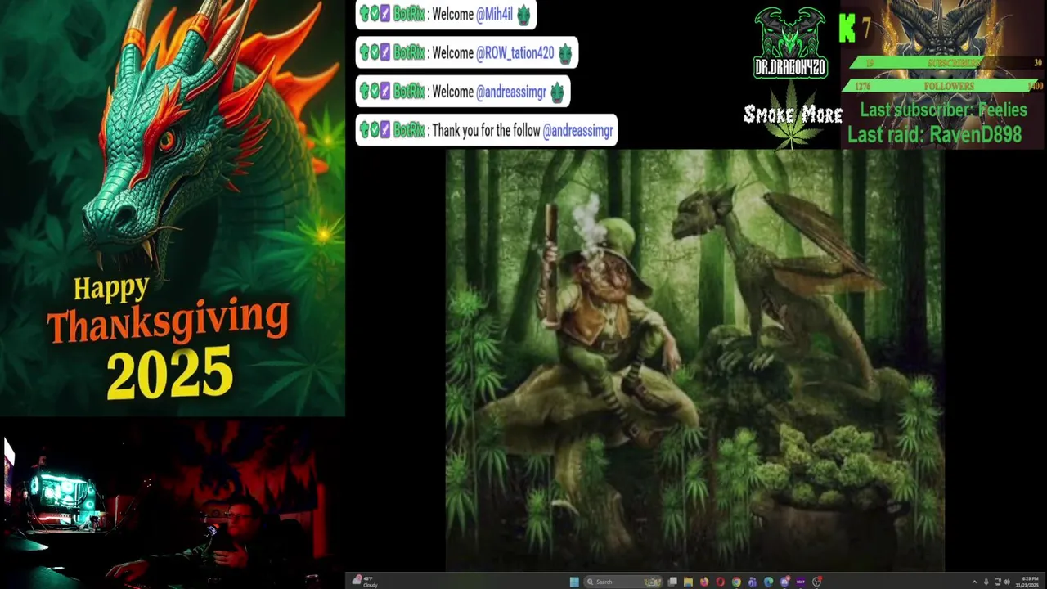Launch Firefox from the taskbar

704,582
